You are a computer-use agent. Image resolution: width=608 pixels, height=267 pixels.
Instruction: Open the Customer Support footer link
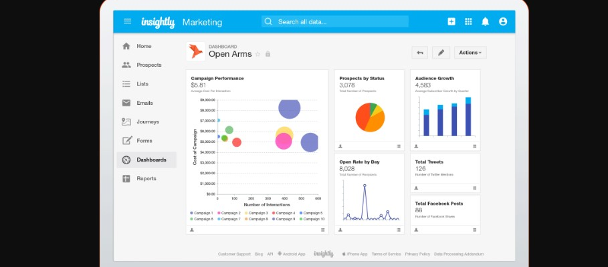pyautogui.click(x=234, y=254)
